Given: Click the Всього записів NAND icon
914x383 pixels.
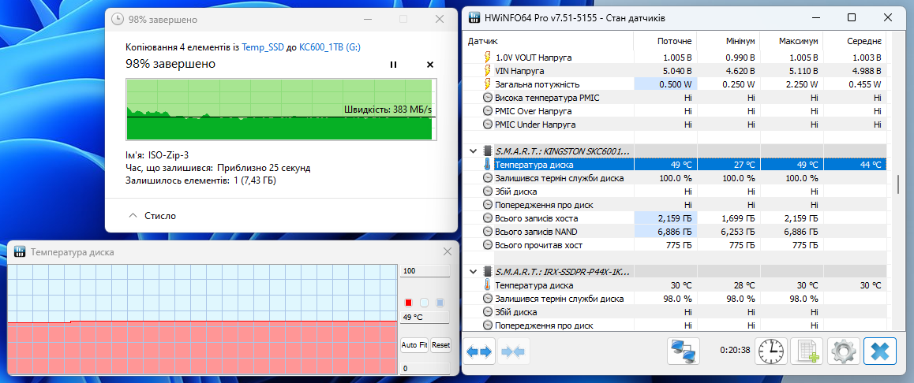Looking at the screenshot, I should 487,231.
